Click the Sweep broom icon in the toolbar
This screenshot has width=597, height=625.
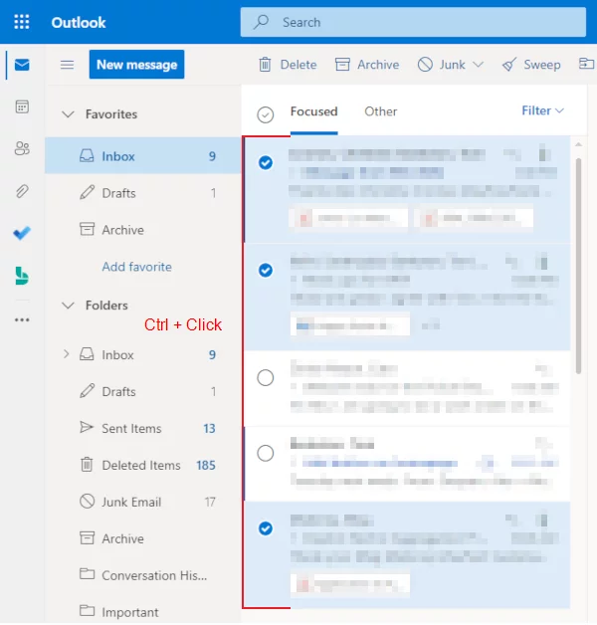509,64
